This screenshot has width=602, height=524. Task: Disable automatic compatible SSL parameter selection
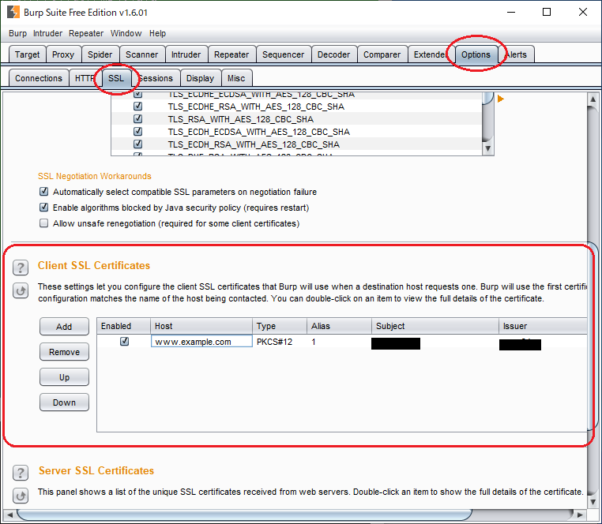coord(43,192)
